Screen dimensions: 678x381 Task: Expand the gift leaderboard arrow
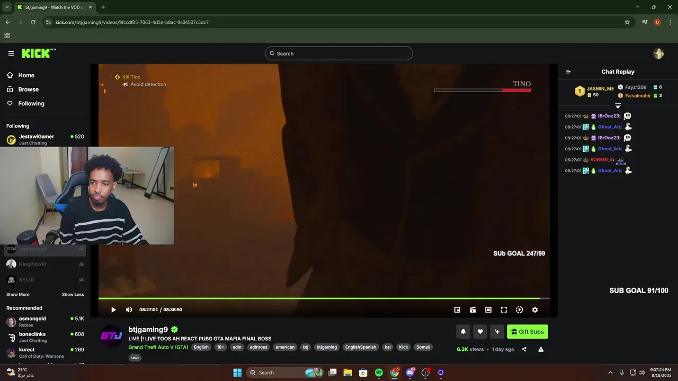click(618, 106)
